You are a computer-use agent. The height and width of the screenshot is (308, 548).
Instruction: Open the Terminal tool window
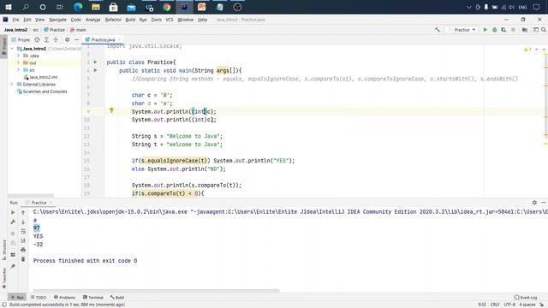[x=93, y=298]
